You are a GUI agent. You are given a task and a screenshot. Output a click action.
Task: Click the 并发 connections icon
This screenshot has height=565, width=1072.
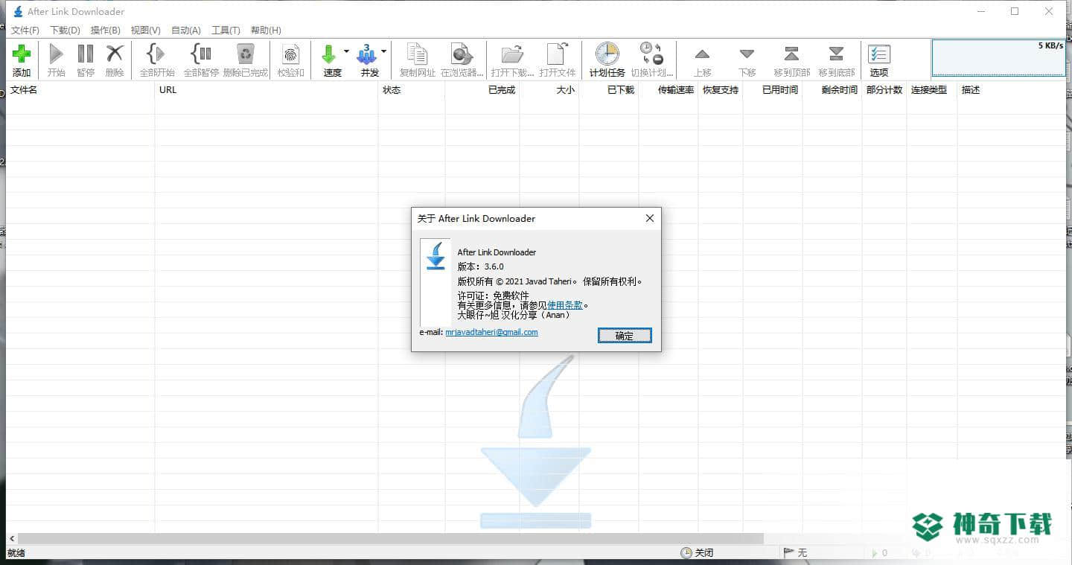(367, 54)
